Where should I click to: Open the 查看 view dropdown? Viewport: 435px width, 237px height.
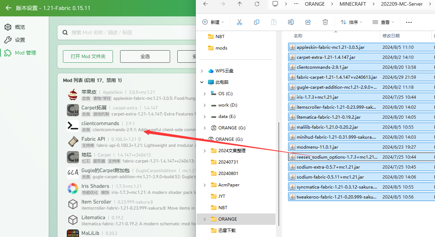point(383,22)
